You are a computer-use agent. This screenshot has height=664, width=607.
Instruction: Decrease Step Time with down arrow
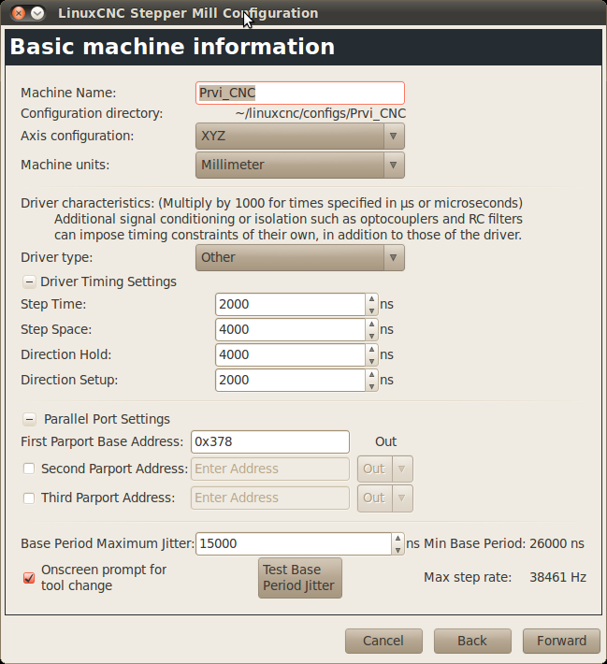[371, 310]
